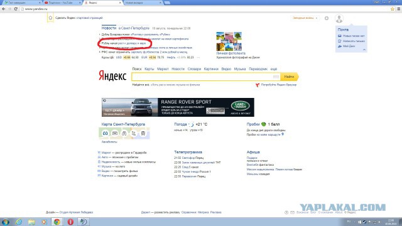
Task: Open File Explorer from taskbar
Action: pyautogui.click(x=31, y=222)
